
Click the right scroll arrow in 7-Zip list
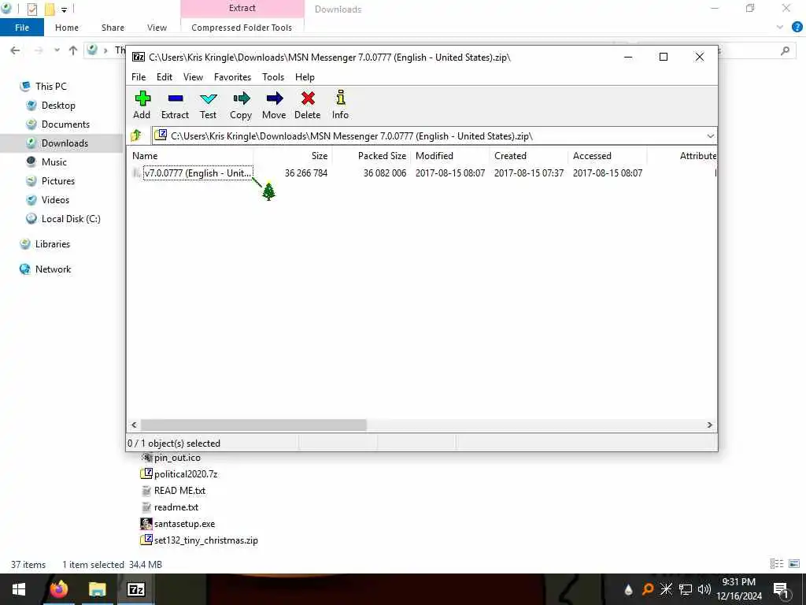(x=709, y=425)
